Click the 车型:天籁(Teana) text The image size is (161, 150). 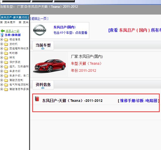click(86, 63)
